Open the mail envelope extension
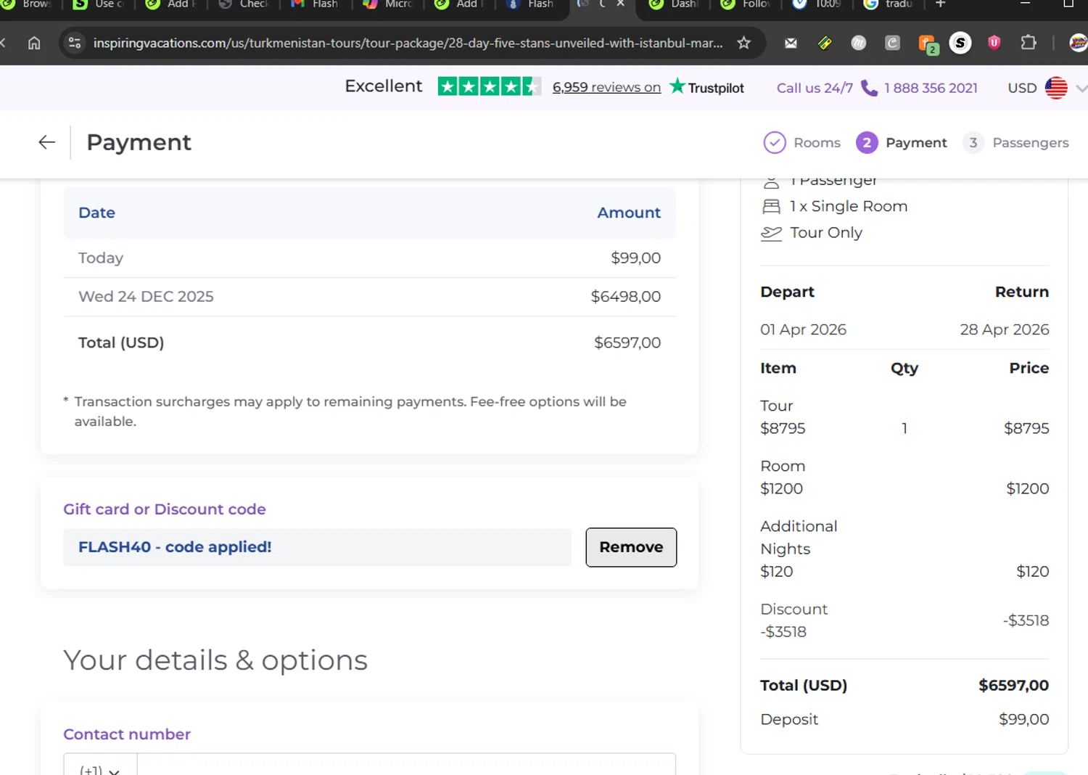Viewport: 1088px width, 775px height. click(791, 44)
